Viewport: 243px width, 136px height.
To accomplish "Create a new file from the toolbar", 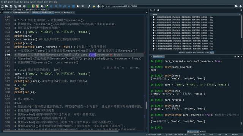I will click(x=2, y=6).
